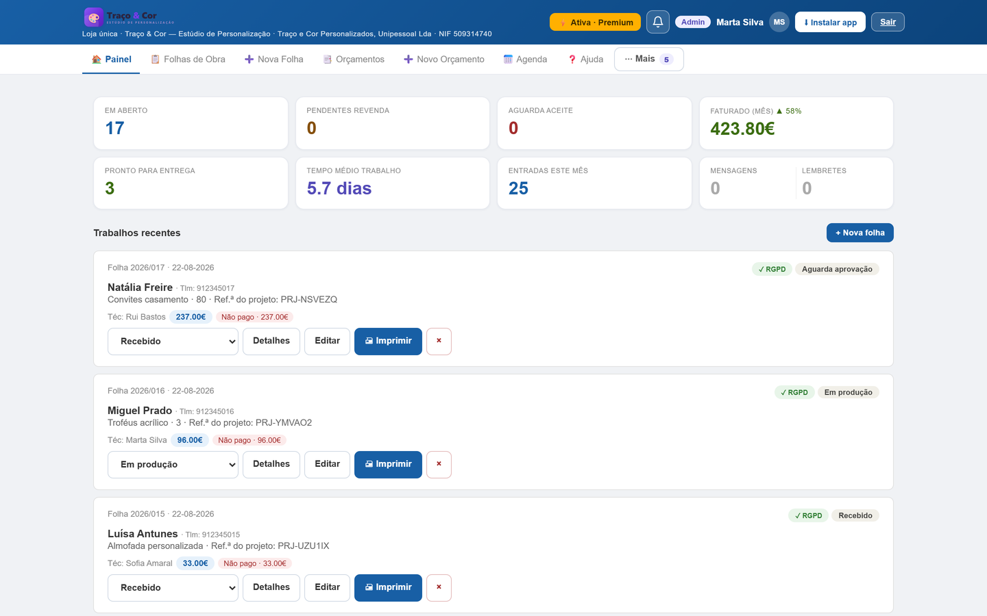Print Miguel Prado's folha 2026/016

(388, 464)
